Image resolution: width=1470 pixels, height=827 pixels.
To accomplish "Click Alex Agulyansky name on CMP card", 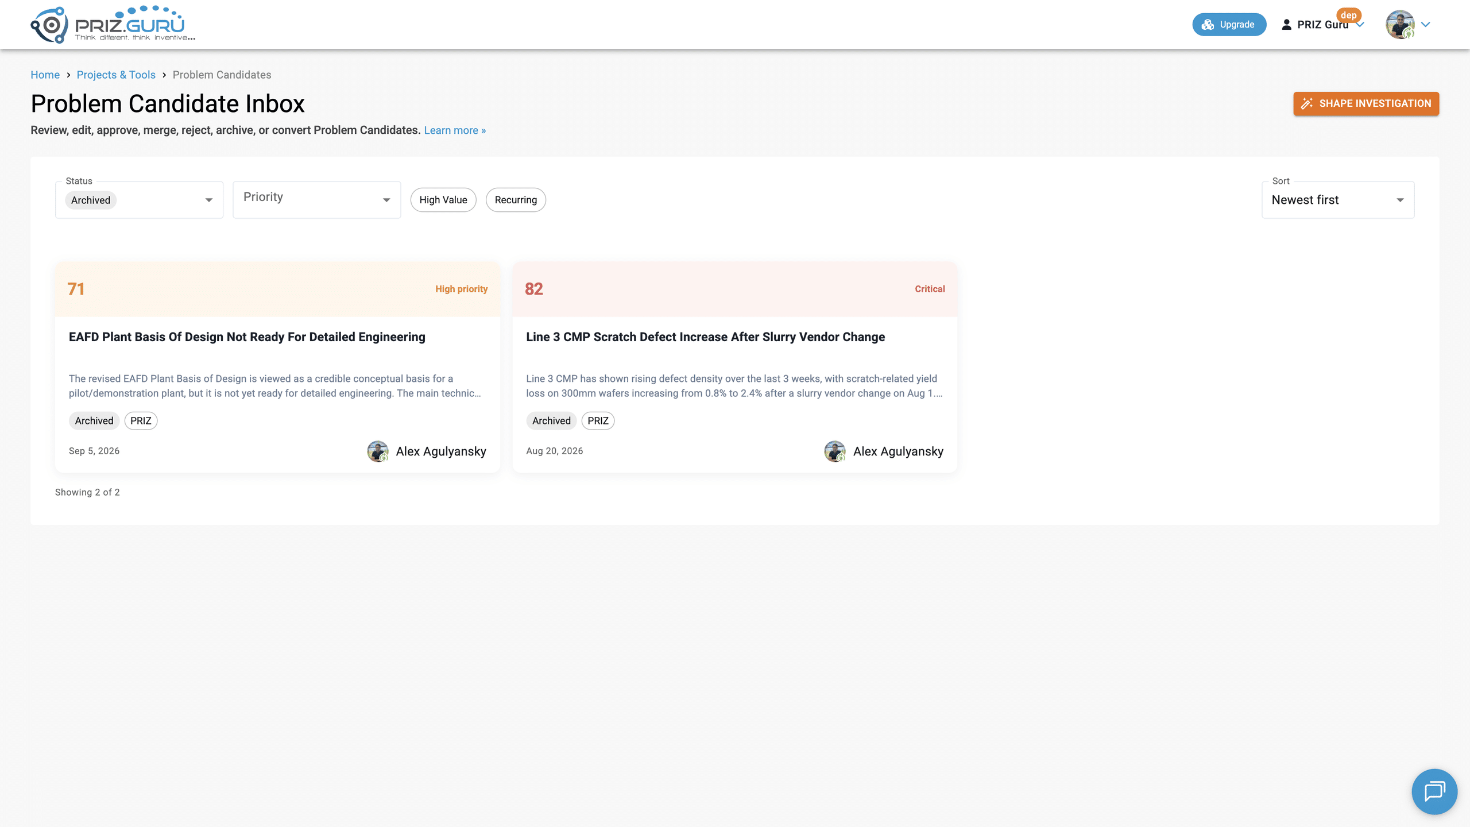I will pyautogui.click(x=898, y=451).
